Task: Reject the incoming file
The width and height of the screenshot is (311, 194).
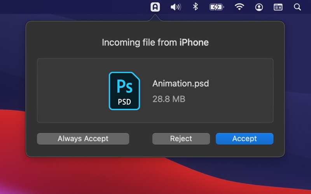Action: (x=181, y=139)
